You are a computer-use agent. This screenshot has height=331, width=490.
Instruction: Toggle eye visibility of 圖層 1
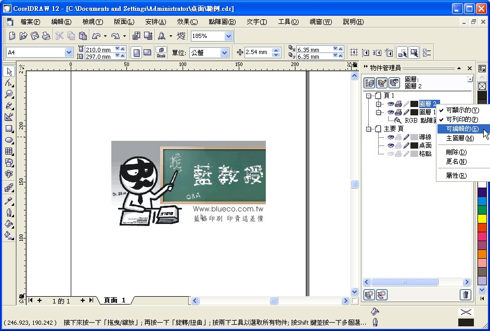[391, 112]
